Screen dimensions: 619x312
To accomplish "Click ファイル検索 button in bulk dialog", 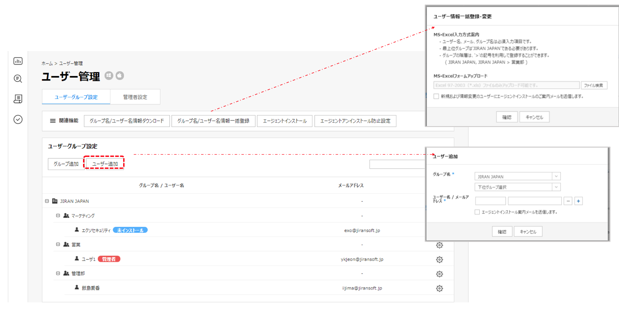I will point(594,86).
